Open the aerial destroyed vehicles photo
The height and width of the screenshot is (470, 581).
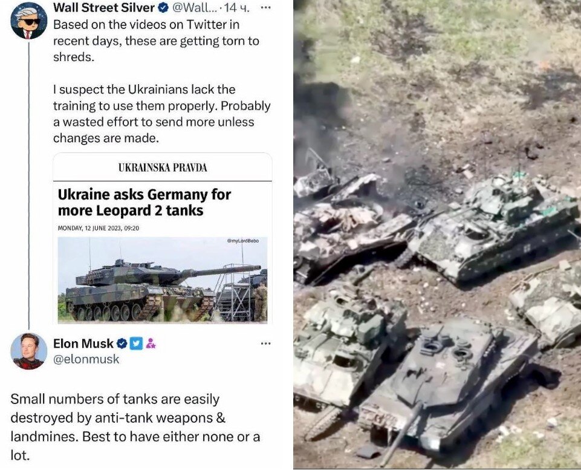pos(437,235)
